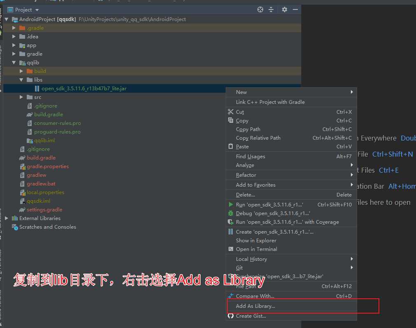Click the Gradle elephant icon on build.gradle

click(22, 158)
